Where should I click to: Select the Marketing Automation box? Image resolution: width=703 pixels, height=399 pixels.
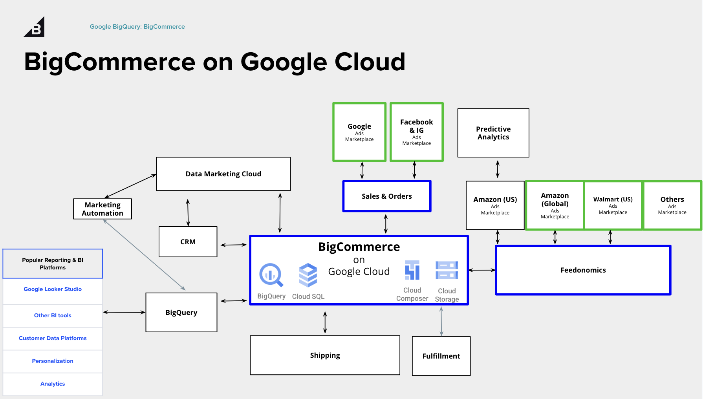click(x=103, y=209)
